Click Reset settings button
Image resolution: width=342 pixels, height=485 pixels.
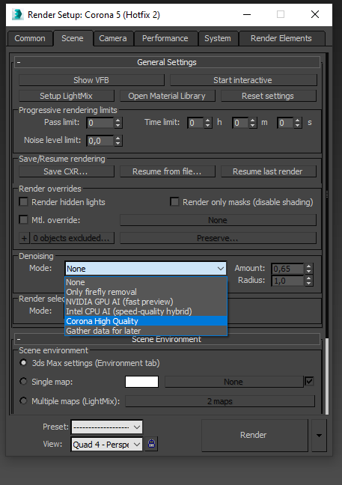[x=269, y=96]
